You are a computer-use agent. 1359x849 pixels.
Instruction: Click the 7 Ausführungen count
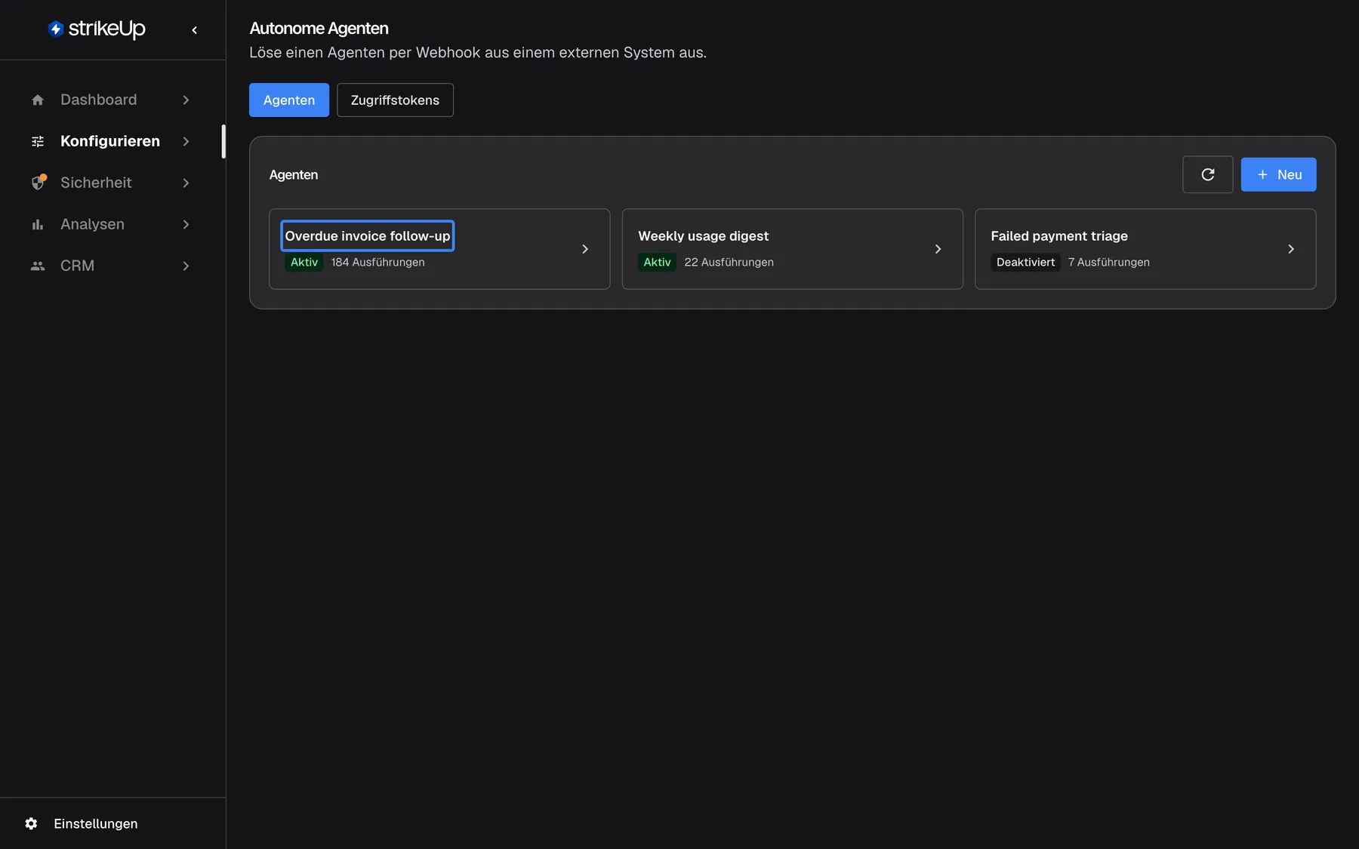1108,262
